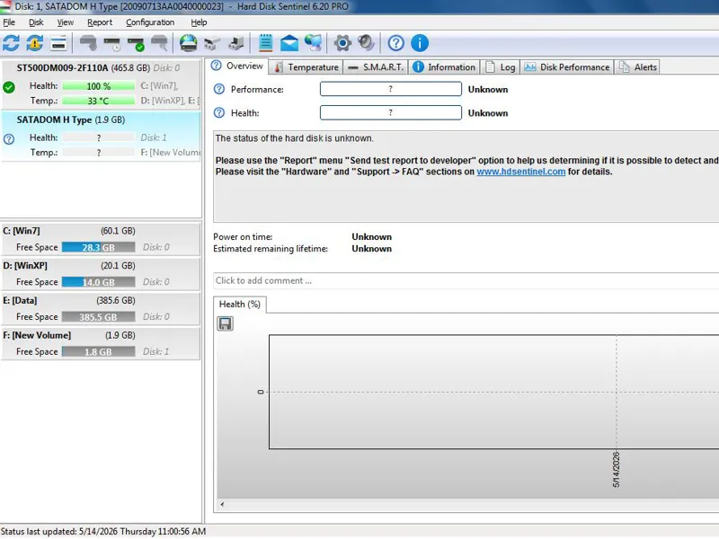This screenshot has width=719, height=539.
Task: Open settings via the gear icon
Action: (342, 43)
